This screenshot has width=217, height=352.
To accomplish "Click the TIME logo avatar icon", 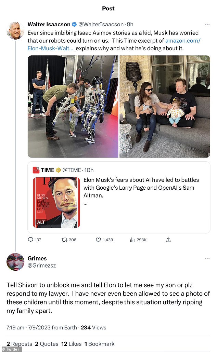I will coord(36,170).
